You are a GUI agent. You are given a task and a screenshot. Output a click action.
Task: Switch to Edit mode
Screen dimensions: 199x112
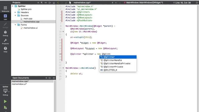coord(5,17)
